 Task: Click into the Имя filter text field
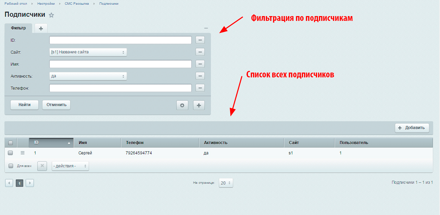tap(120, 64)
